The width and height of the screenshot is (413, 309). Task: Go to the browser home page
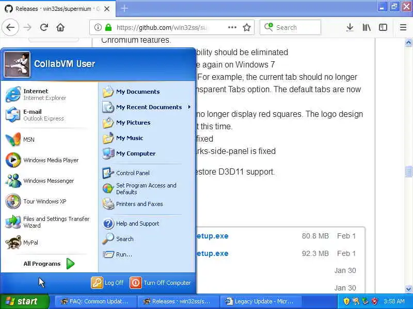(60, 27)
